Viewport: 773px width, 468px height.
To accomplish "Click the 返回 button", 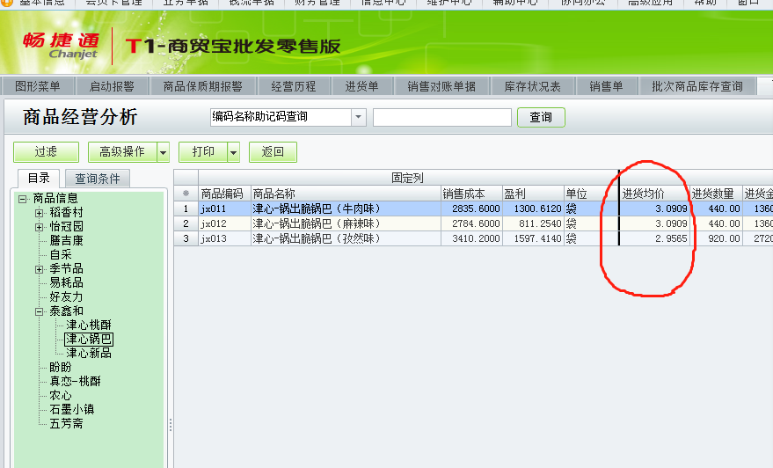I will click(x=273, y=152).
